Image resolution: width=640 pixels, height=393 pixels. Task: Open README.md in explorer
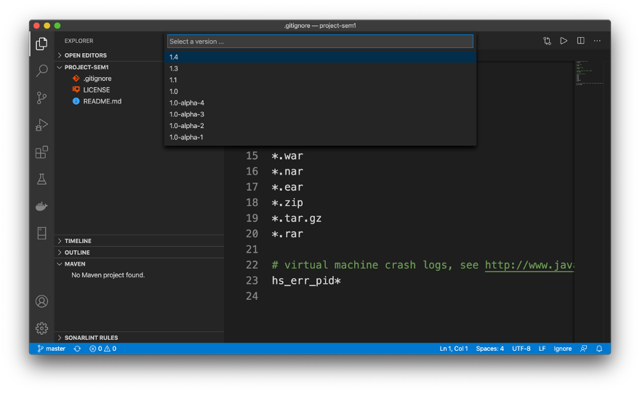pyautogui.click(x=102, y=101)
